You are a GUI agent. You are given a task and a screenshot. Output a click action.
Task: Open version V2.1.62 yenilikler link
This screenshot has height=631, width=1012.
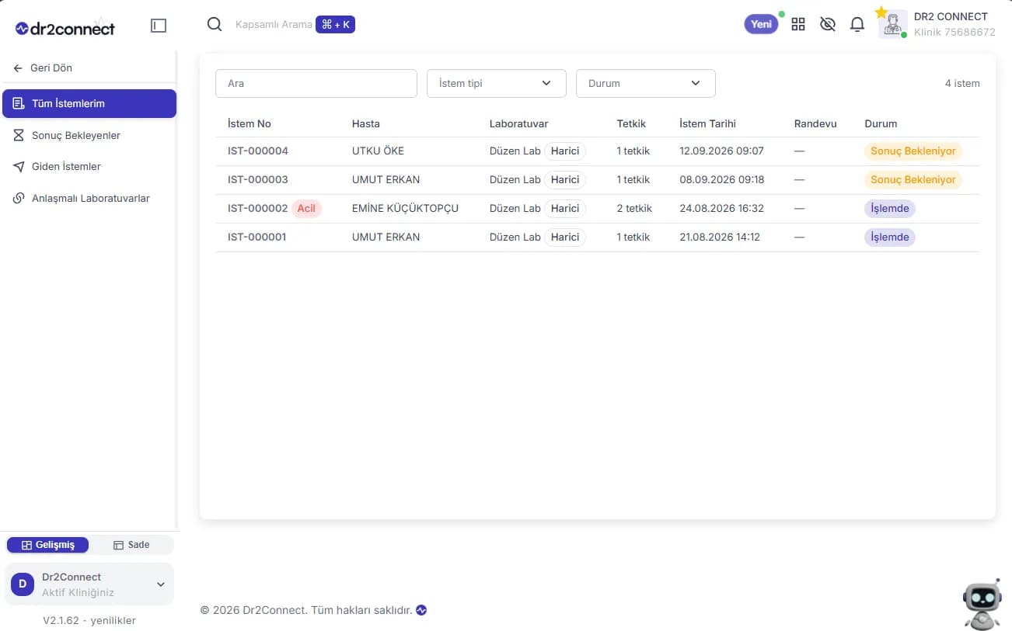89,620
